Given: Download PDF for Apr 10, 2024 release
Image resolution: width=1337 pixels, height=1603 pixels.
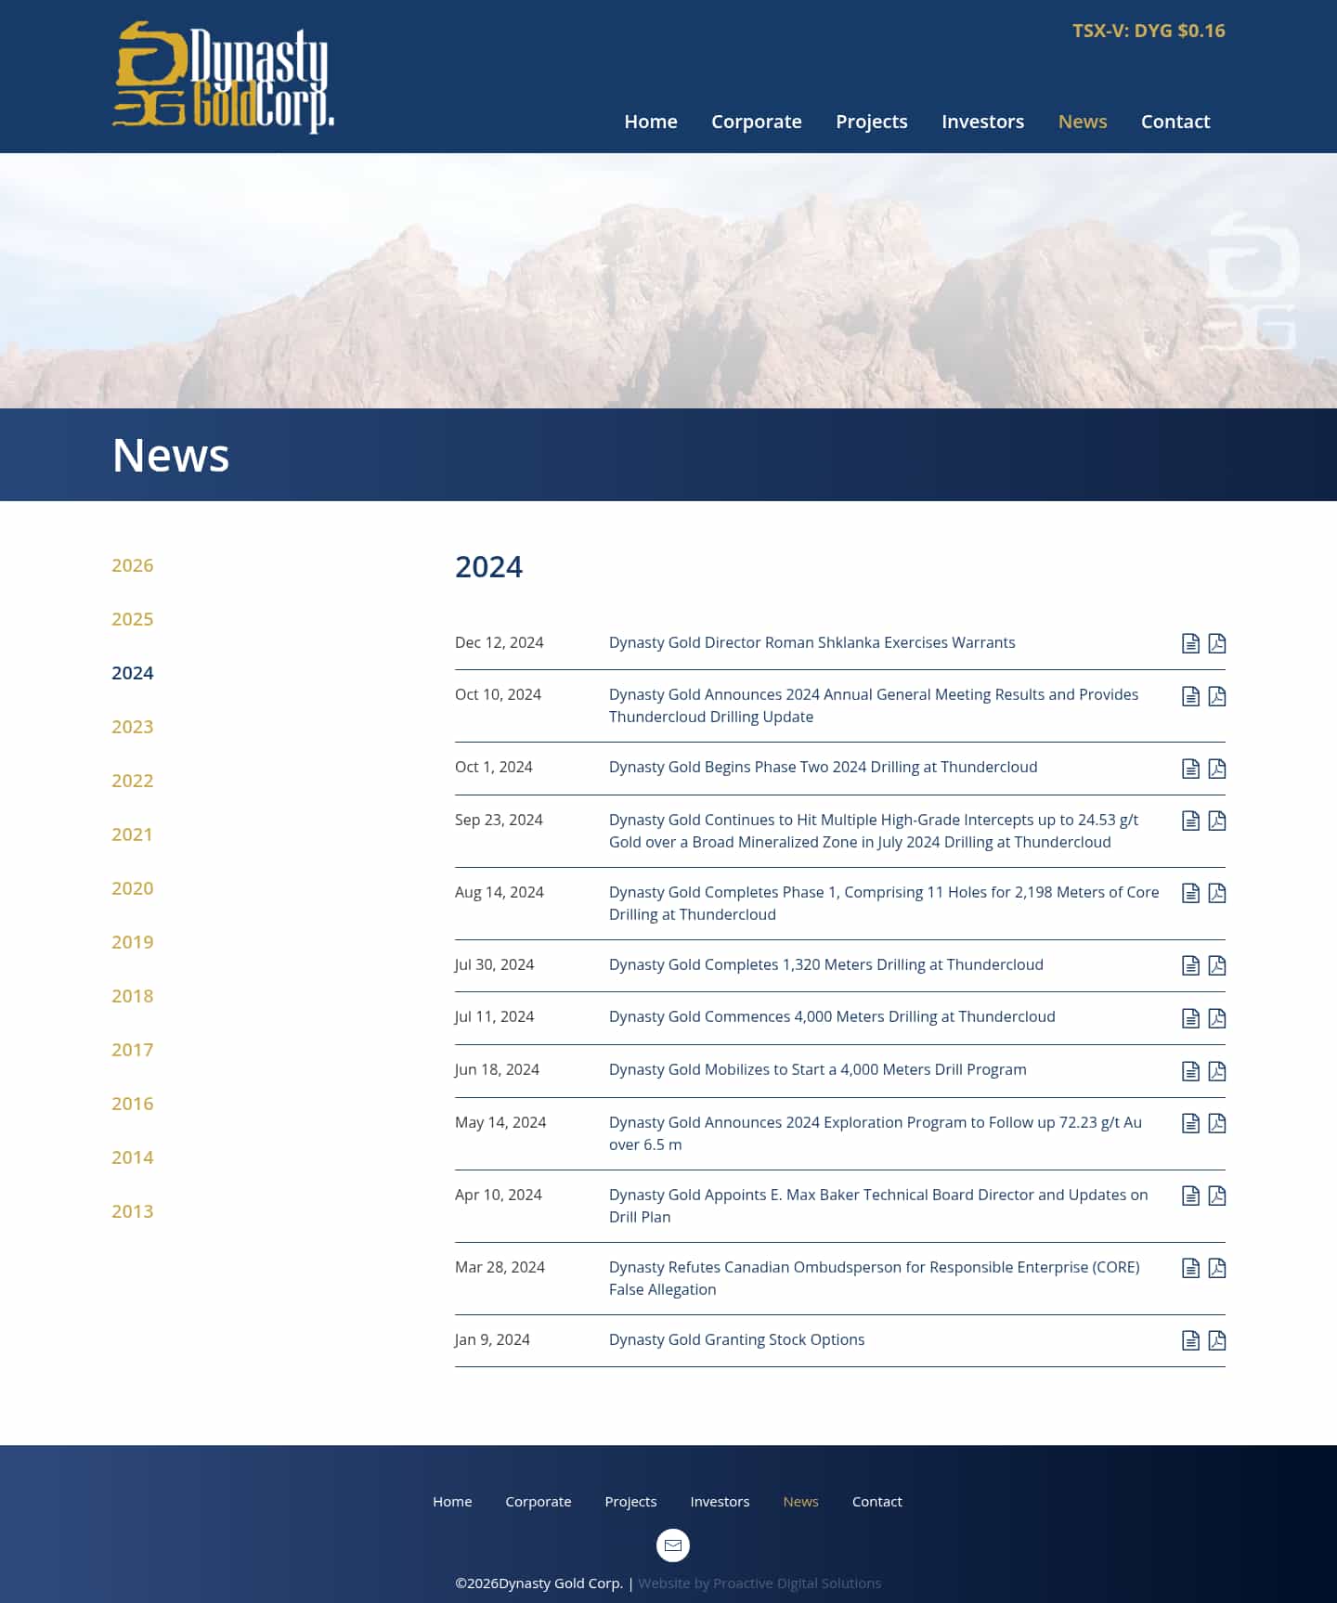Looking at the screenshot, I should [1216, 1196].
